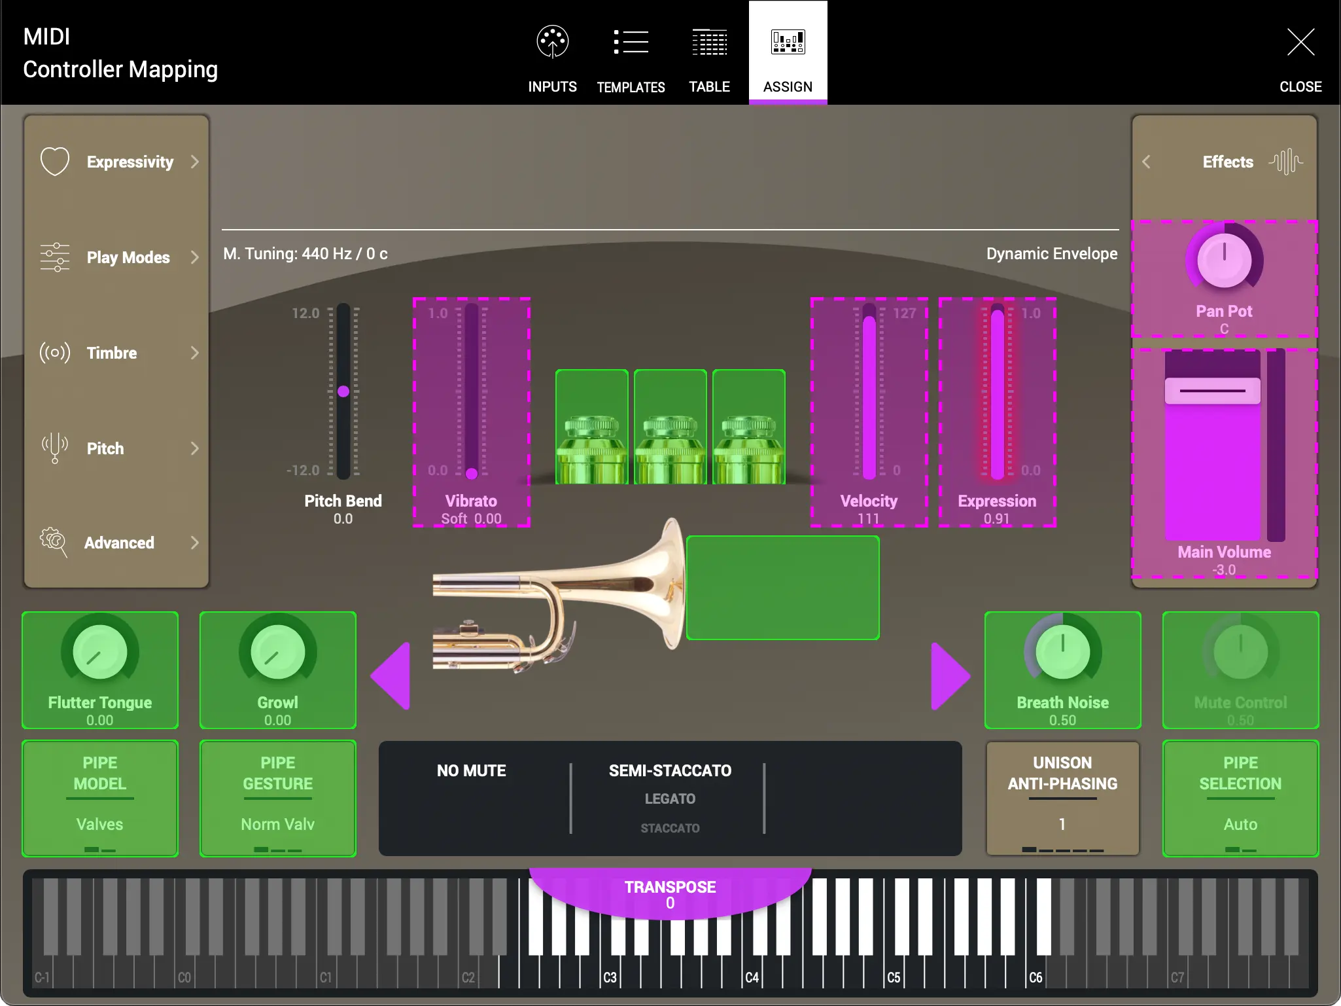Expand the Expressivity section

click(x=195, y=161)
